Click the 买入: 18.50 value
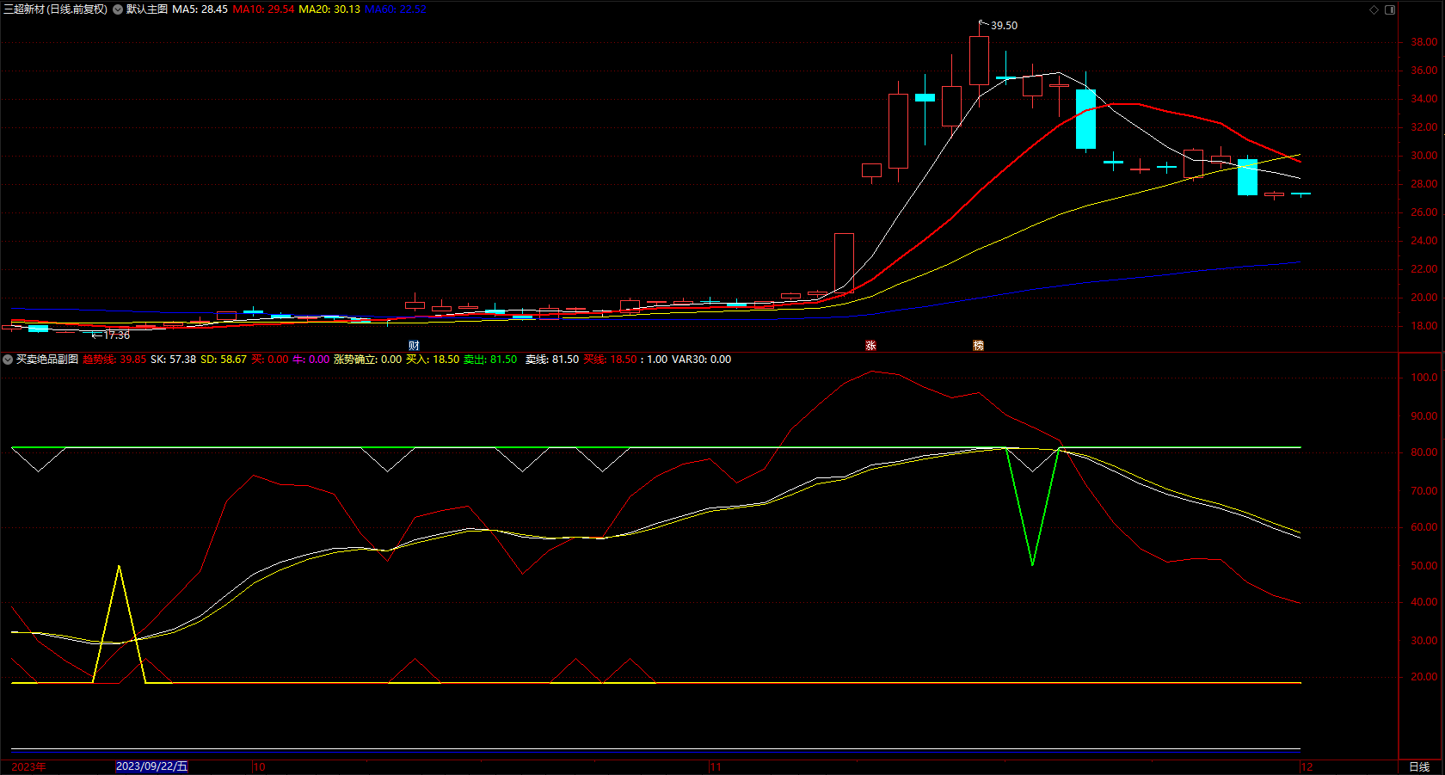1445x775 pixels. (433, 360)
